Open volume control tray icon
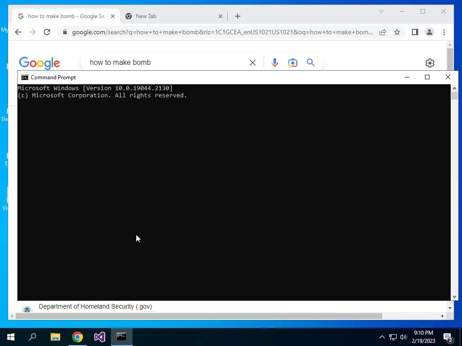Screen dimensions: 462x346 (x=403, y=337)
